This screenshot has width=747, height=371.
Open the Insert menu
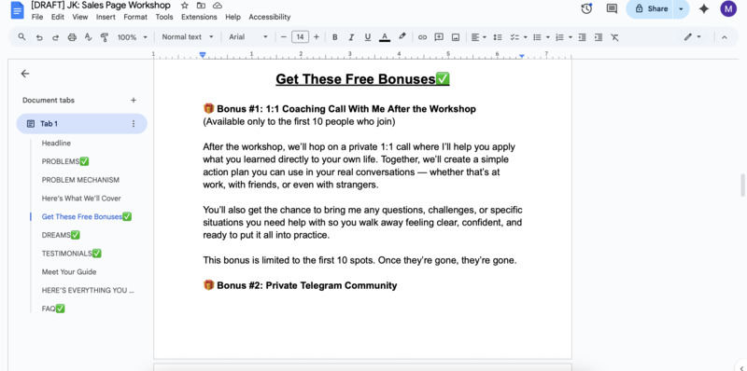point(106,17)
